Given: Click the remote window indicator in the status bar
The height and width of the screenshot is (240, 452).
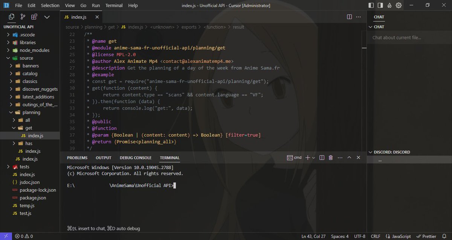Looking at the screenshot, I should (x=6, y=236).
